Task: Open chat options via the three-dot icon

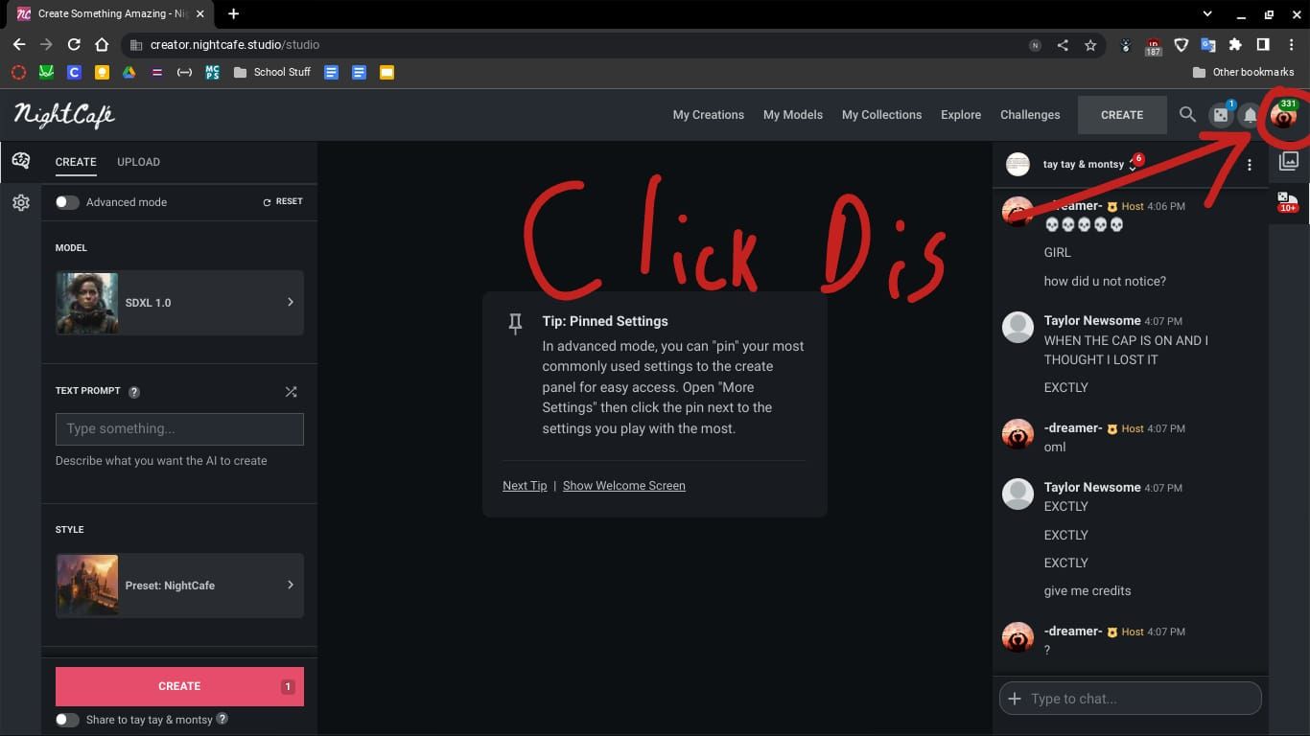Action: click(x=1250, y=165)
